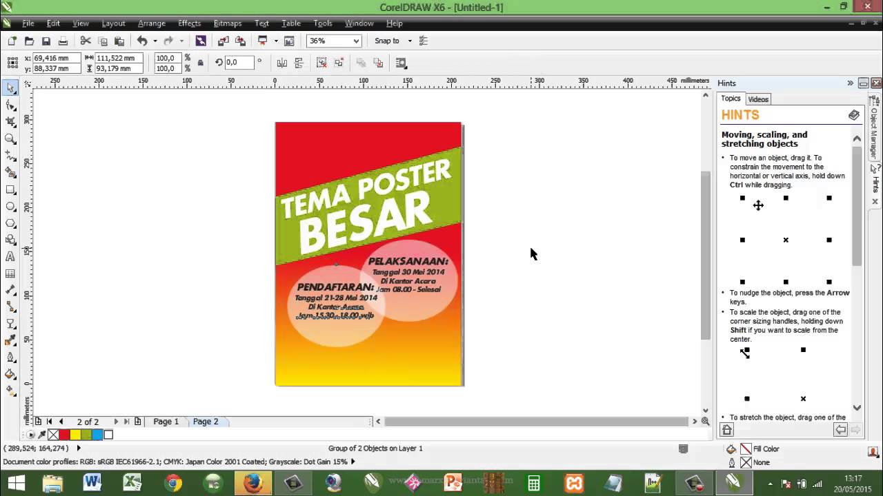Select the Parallel Dimension tool
Image resolution: width=883 pixels, height=496 pixels.
click(10, 290)
